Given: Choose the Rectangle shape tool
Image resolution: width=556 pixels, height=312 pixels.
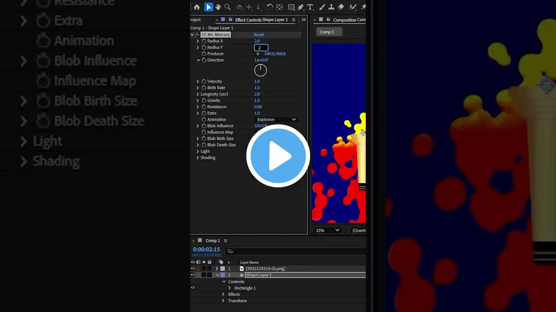Looking at the screenshot, I should pos(291,7).
